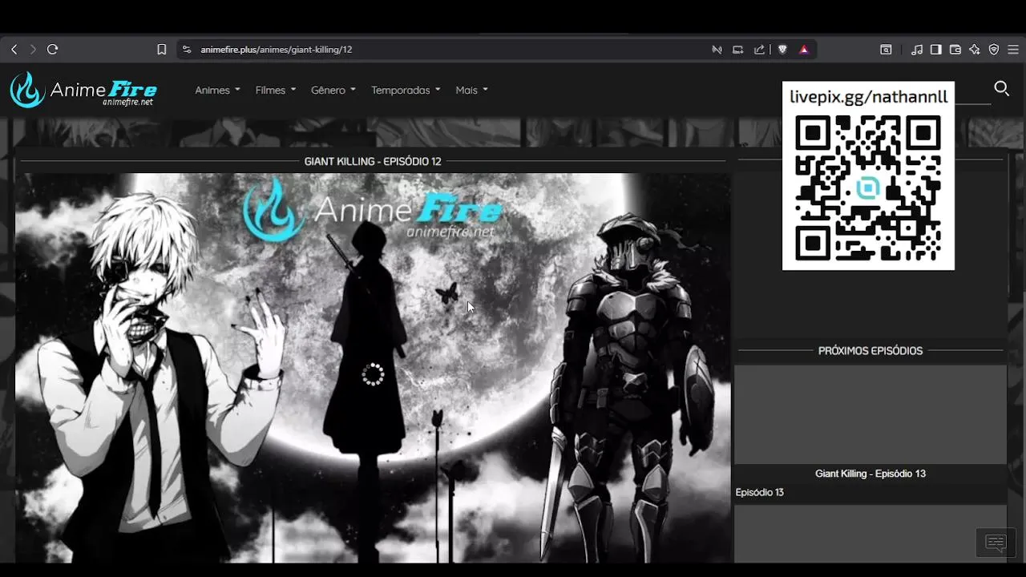Click the Giant Killing - Episódio 13 title link

coord(870,474)
